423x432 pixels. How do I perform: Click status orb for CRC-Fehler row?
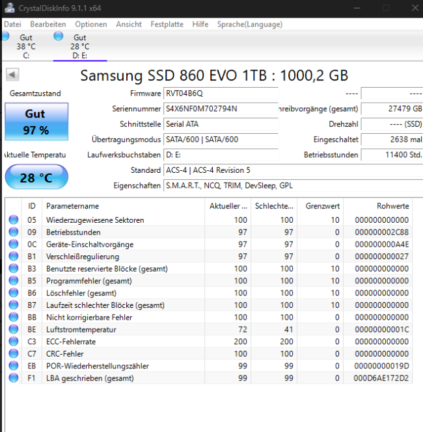14,353
